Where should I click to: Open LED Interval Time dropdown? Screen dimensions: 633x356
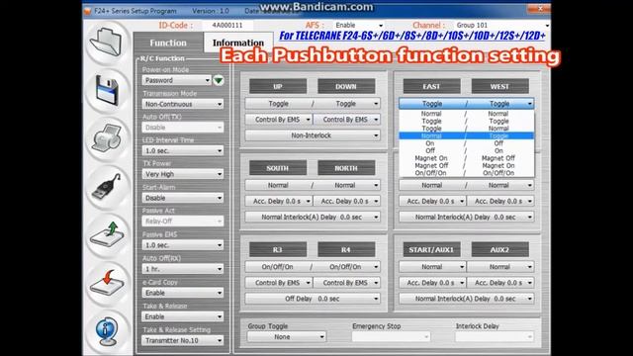[x=183, y=151]
